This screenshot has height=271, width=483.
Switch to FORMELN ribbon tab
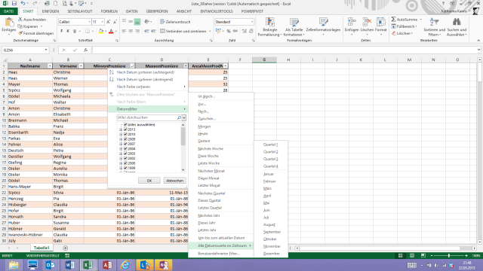[109, 11]
